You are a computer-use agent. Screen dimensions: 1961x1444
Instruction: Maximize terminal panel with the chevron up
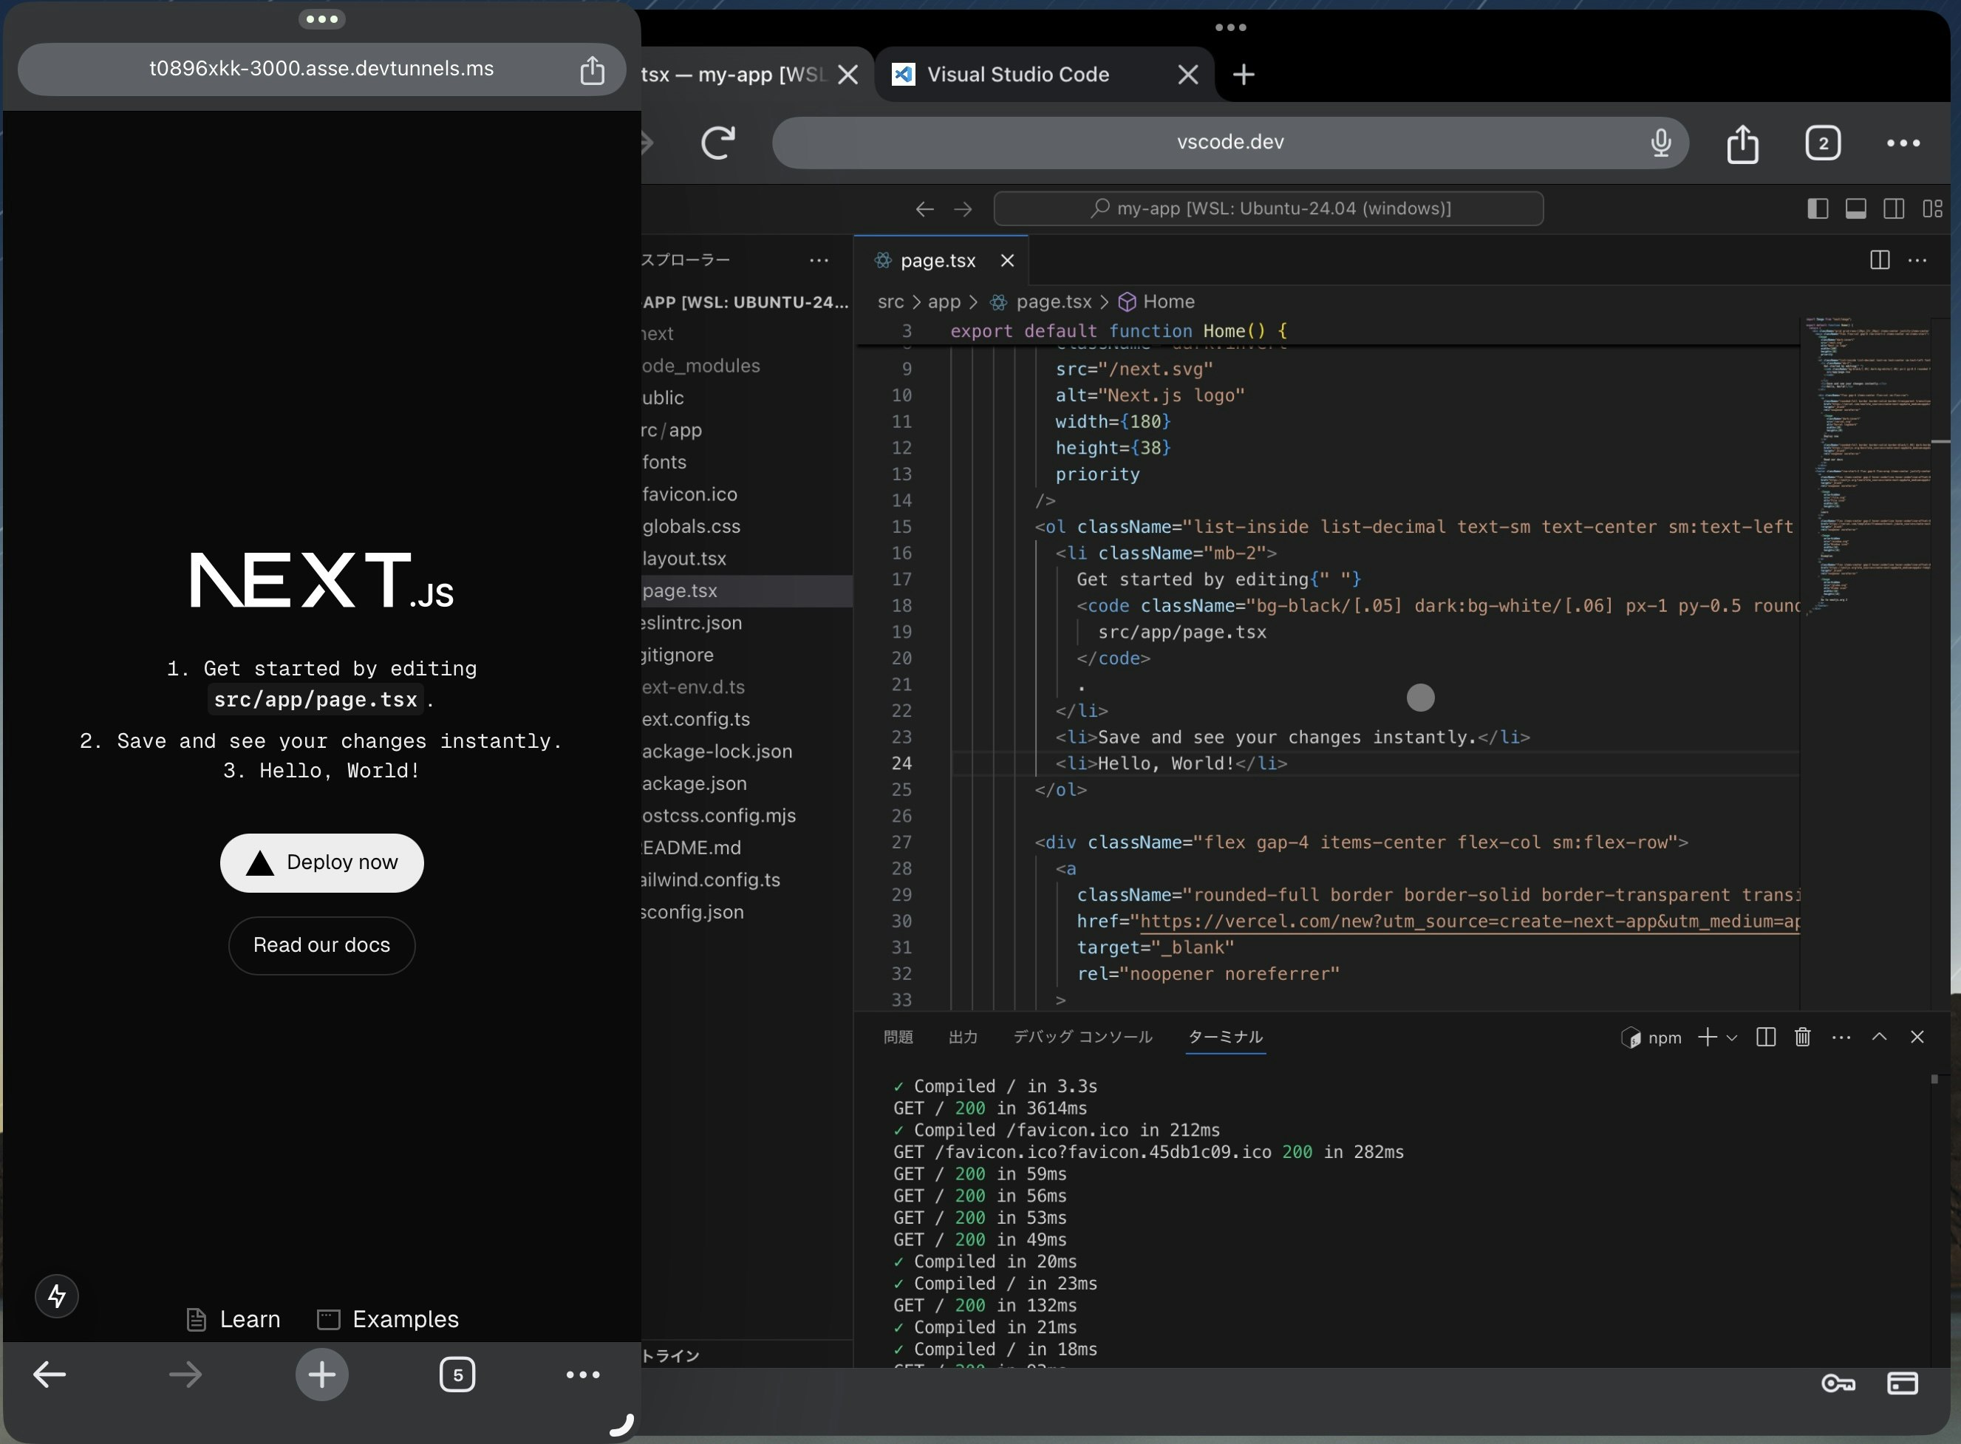click(x=1879, y=1037)
